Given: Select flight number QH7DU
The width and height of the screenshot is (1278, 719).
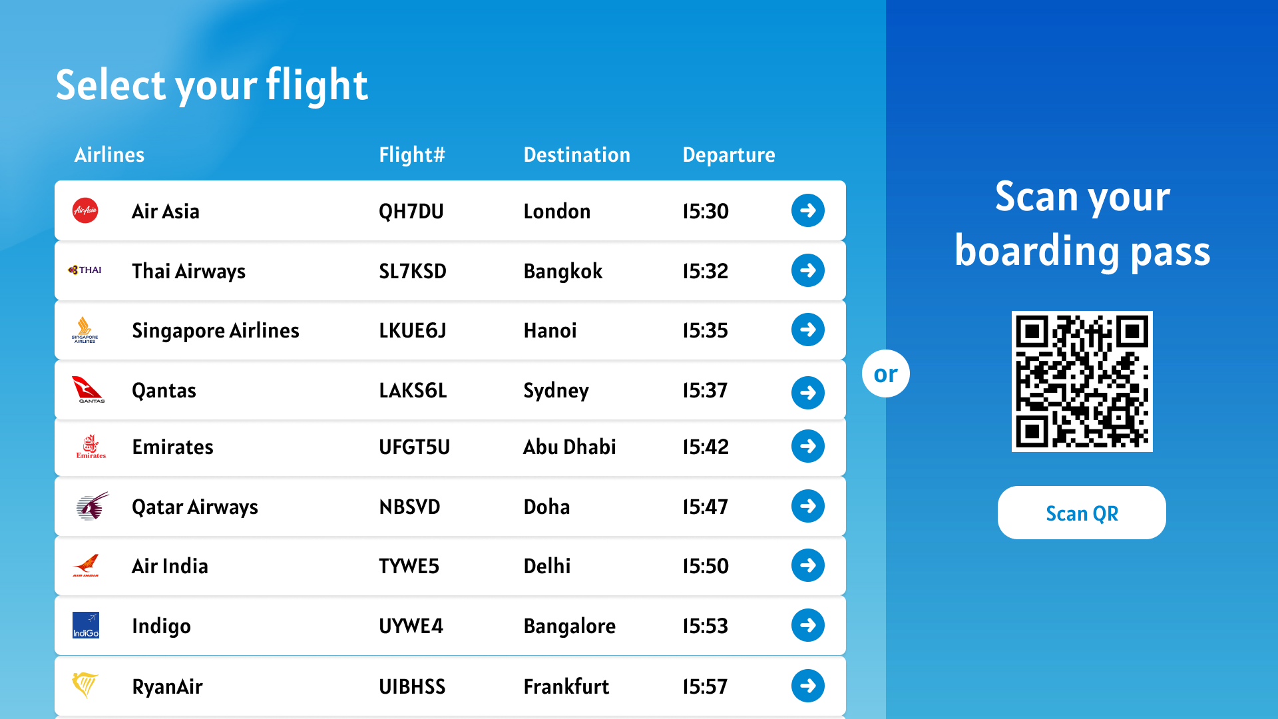Looking at the screenshot, I should pos(411,211).
